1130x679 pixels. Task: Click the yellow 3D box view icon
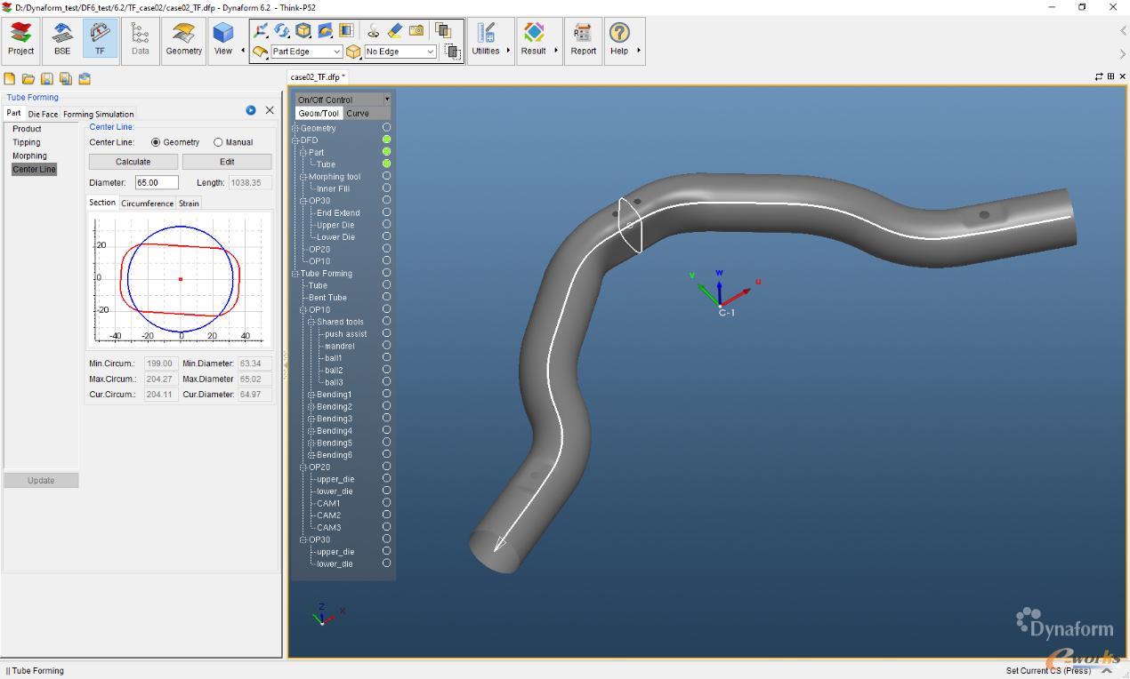pos(303,30)
